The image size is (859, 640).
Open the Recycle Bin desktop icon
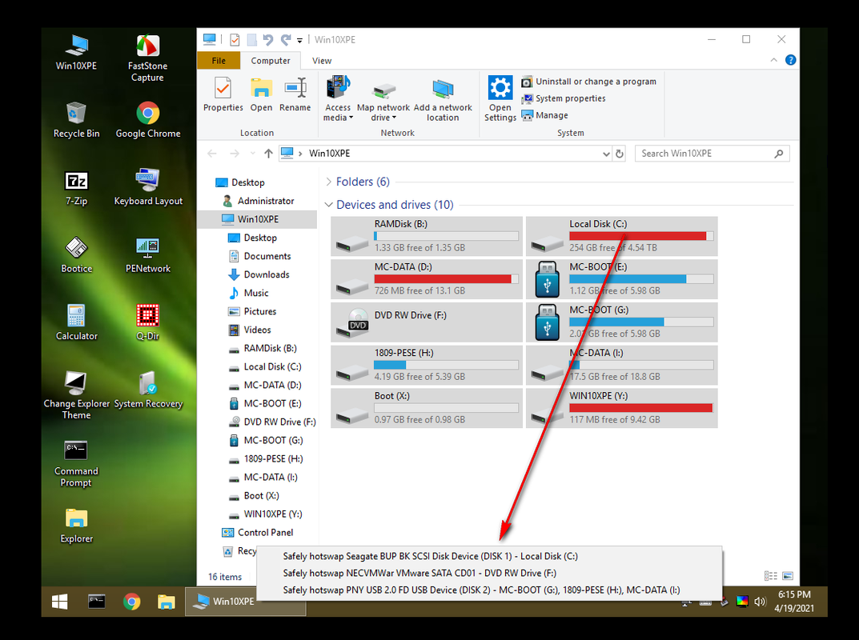(76, 120)
